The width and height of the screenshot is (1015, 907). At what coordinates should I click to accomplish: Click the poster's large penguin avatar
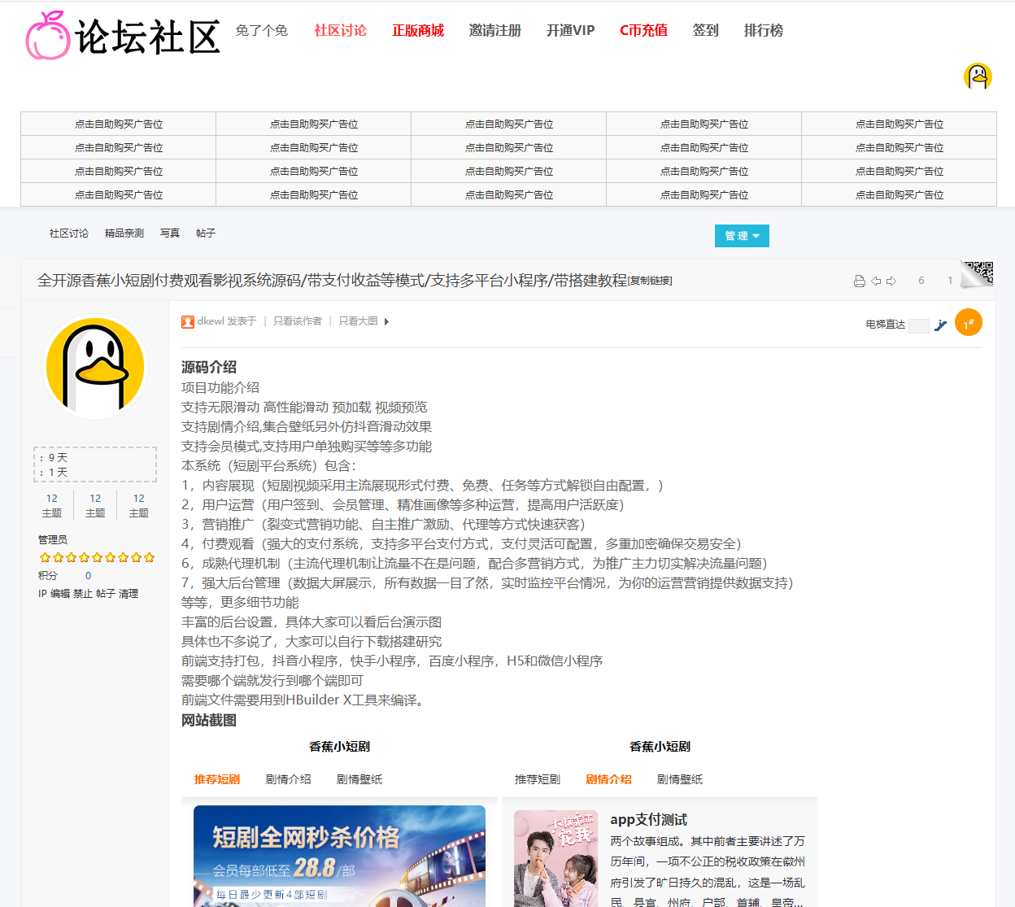tap(95, 367)
